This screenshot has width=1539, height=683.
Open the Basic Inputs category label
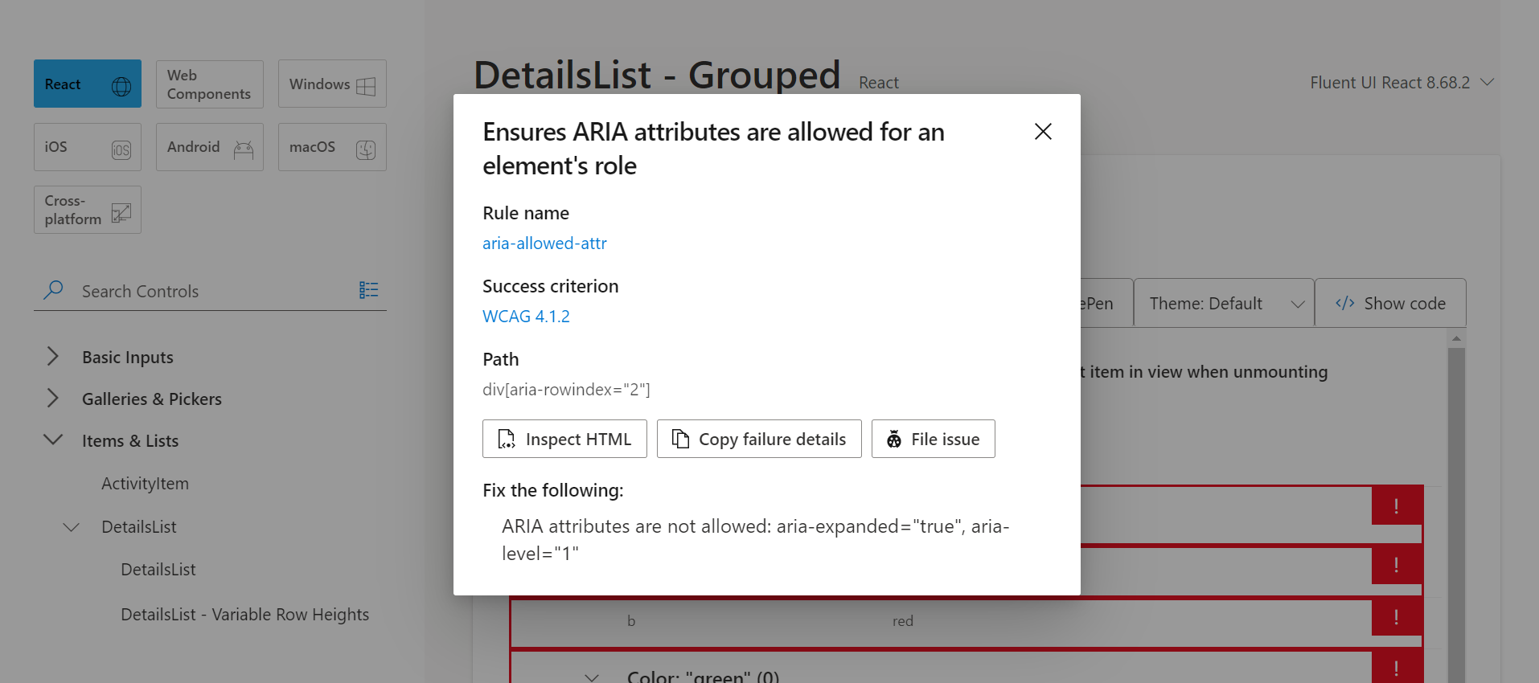pyautogui.click(x=128, y=358)
